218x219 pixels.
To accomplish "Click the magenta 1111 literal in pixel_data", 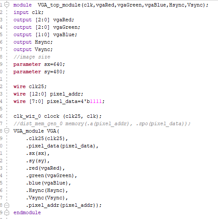I will click(x=96, y=101).
